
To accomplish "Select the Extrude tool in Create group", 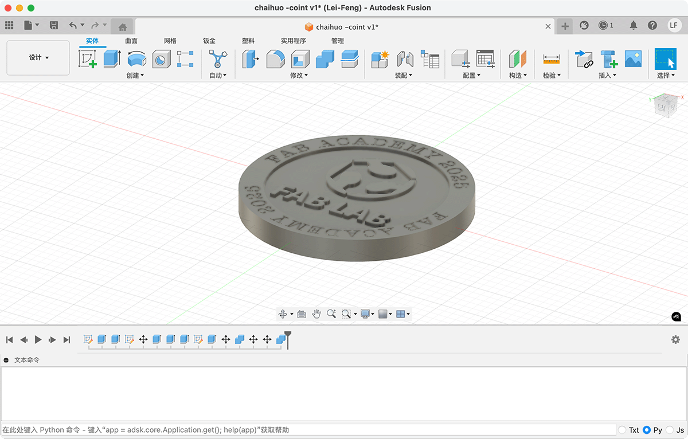I will (112, 59).
